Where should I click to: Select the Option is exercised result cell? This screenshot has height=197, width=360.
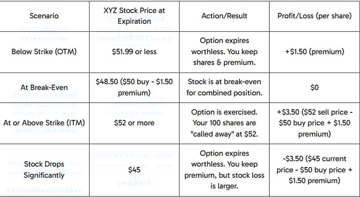225,123
